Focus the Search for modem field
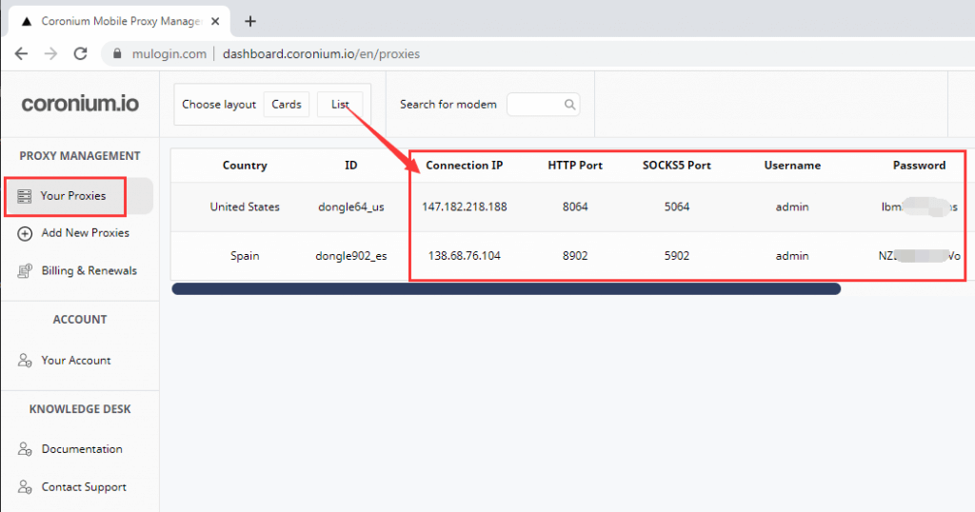 (x=535, y=105)
